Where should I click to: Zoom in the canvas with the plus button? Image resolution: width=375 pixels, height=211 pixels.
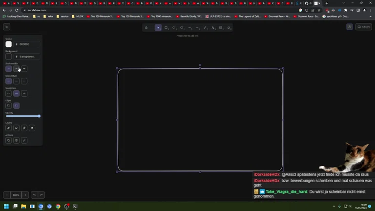(x=25, y=195)
